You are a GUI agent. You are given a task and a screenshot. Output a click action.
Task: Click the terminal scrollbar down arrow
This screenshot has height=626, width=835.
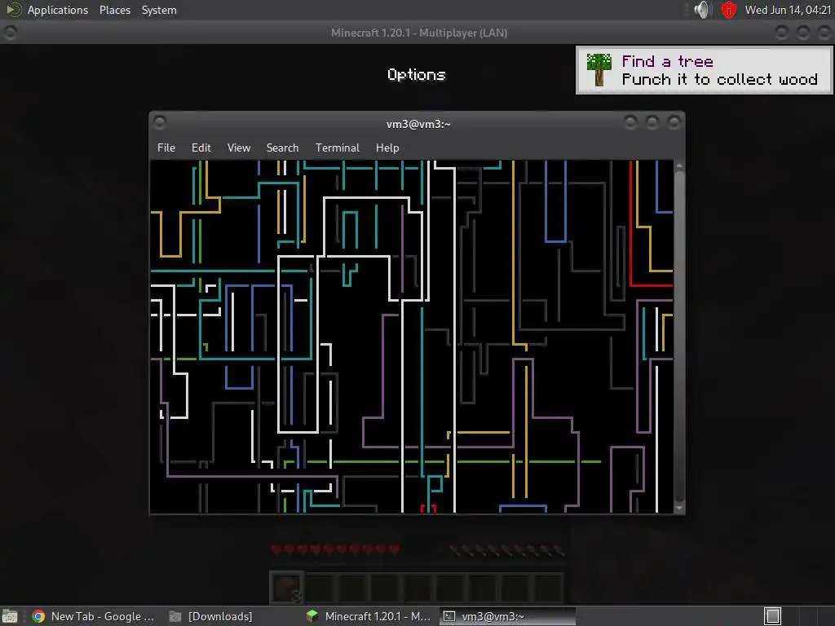click(x=679, y=508)
